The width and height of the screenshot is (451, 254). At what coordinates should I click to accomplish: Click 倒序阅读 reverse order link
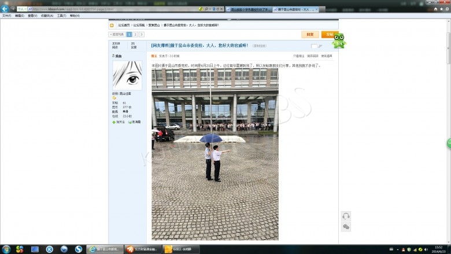pos(313,56)
